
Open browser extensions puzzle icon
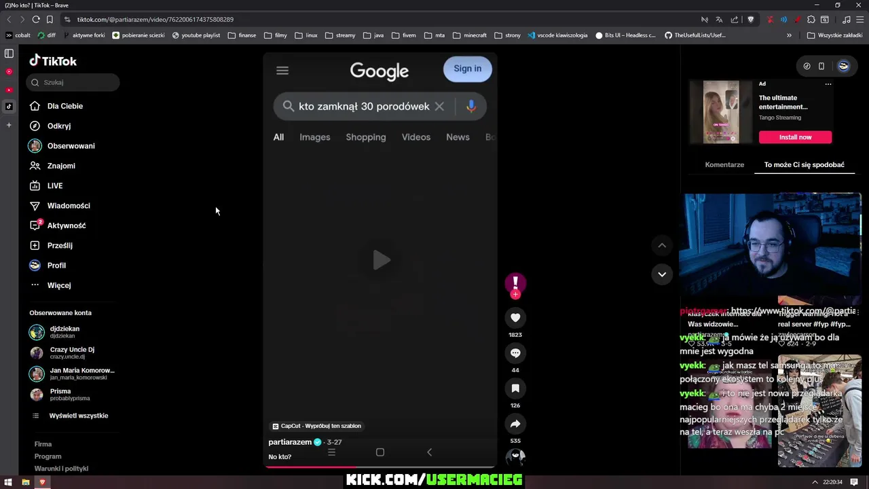click(811, 20)
